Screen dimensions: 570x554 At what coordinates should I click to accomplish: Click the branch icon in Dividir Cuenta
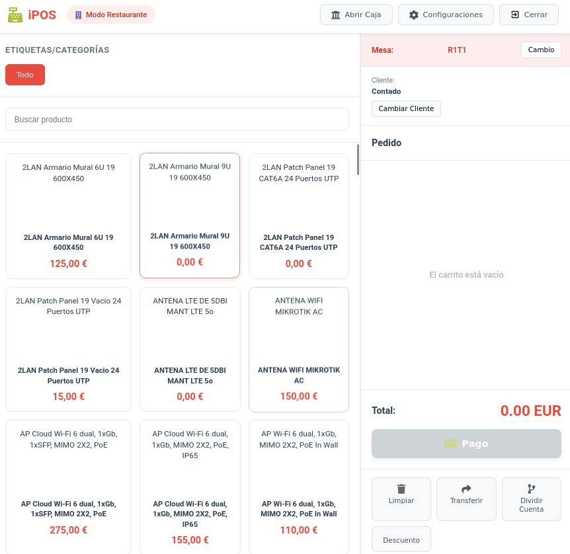point(531,489)
